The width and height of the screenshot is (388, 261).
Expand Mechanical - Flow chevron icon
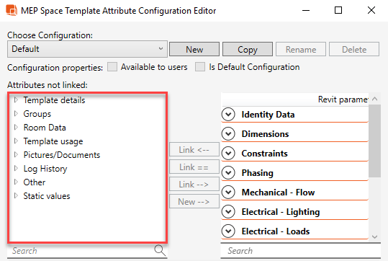click(228, 193)
